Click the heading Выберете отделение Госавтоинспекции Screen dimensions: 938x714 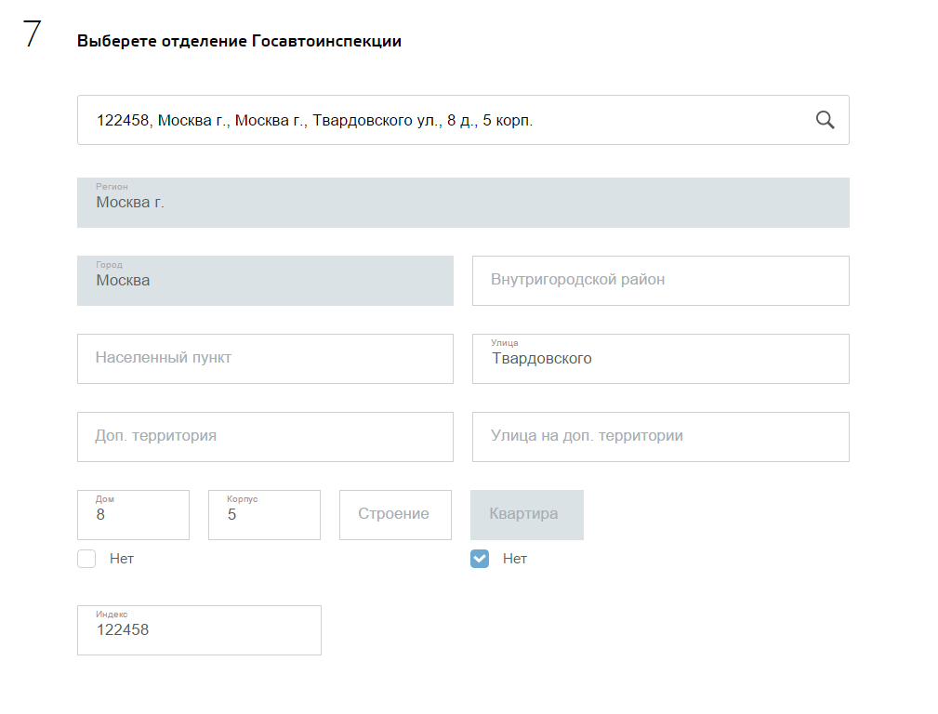coord(239,42)
